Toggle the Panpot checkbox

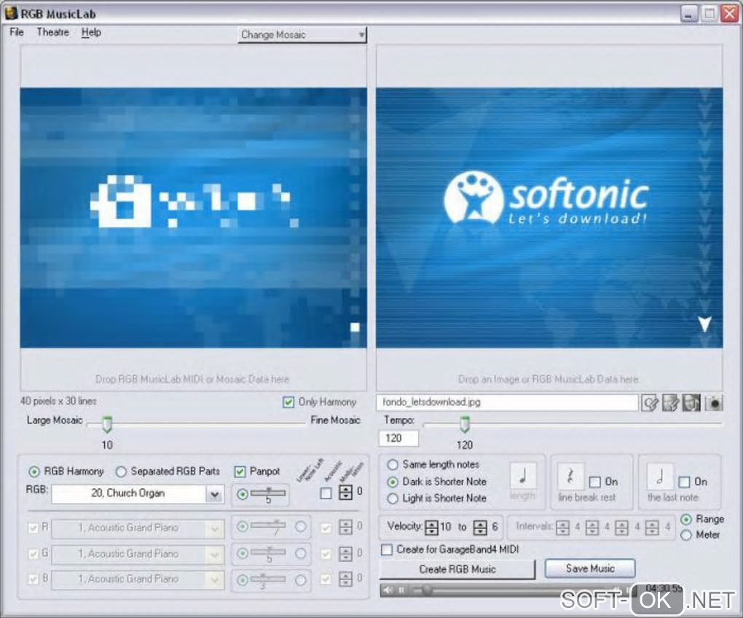tap(240, 472)
